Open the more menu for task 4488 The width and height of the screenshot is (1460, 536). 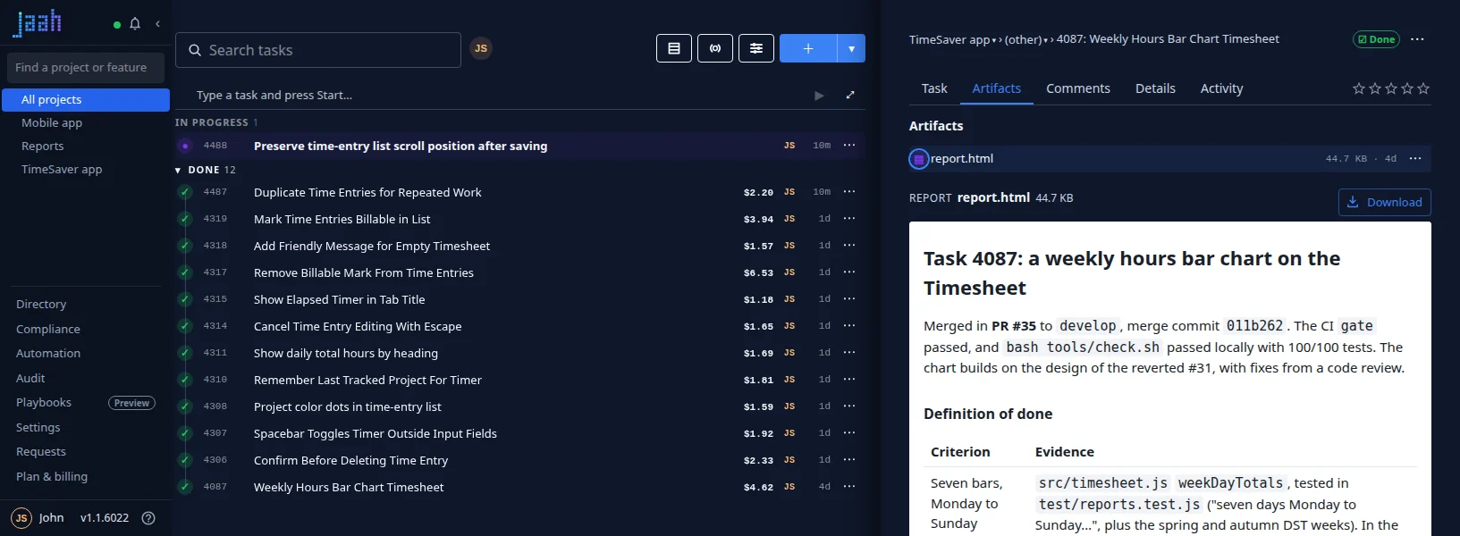point(849,146)
